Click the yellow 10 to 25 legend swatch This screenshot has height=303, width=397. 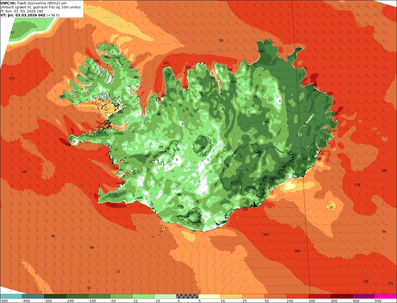tap(231, 296)
